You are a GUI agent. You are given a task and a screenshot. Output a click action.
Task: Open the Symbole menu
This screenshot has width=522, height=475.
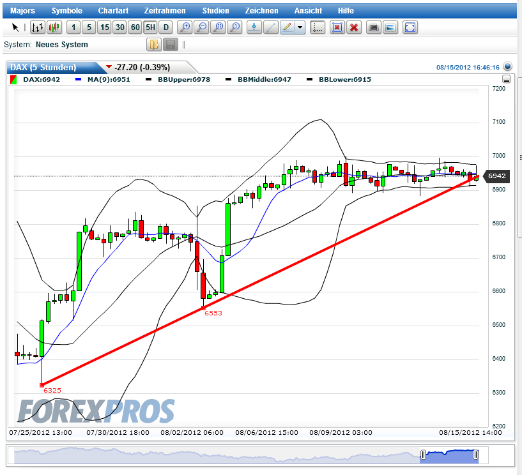point(66,11)
